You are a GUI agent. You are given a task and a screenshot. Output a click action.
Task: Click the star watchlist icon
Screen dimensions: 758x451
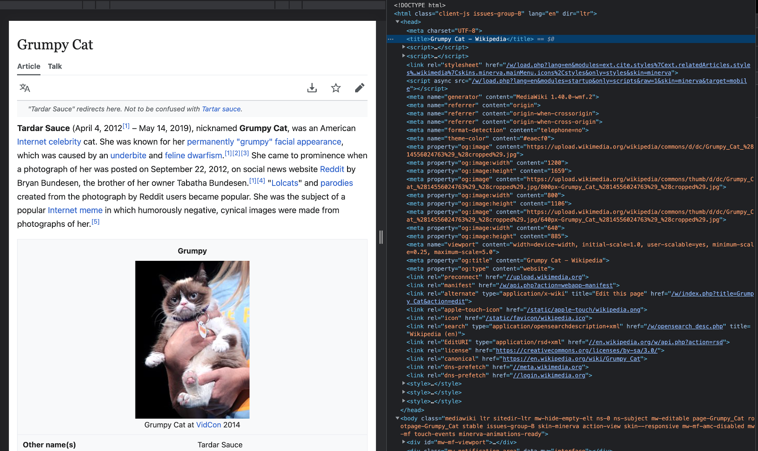336,88
